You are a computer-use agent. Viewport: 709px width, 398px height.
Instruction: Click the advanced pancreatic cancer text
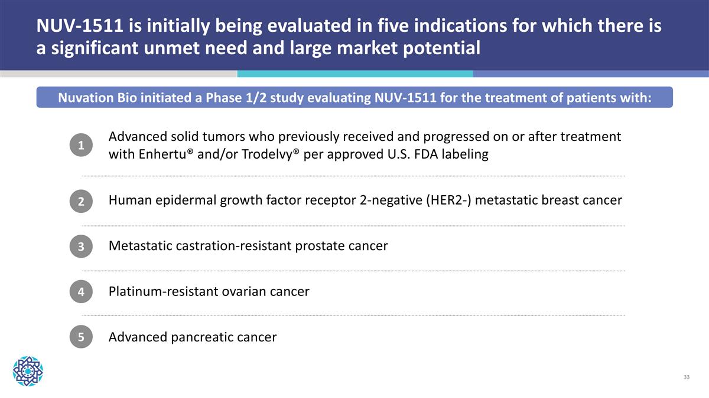pyautogui.click(x=193, y=337)
